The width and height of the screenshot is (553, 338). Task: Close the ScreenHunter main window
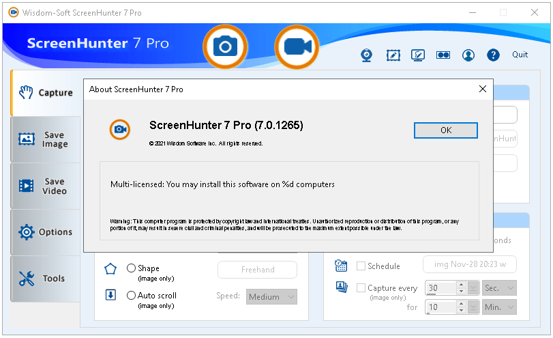tap(535, 12)
